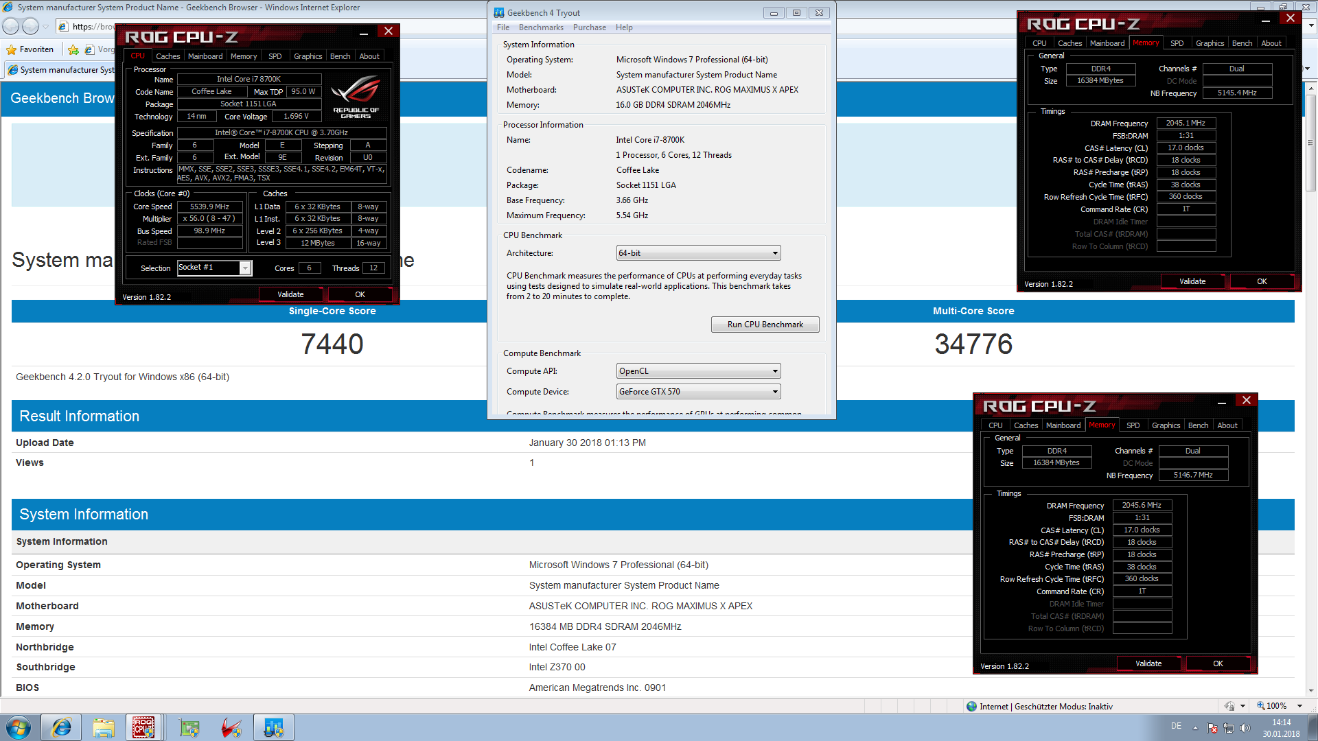The width and height of the screenshot is (1318, 741).
Task: Click the Internet zone globe icon
Action: point(971,706)
